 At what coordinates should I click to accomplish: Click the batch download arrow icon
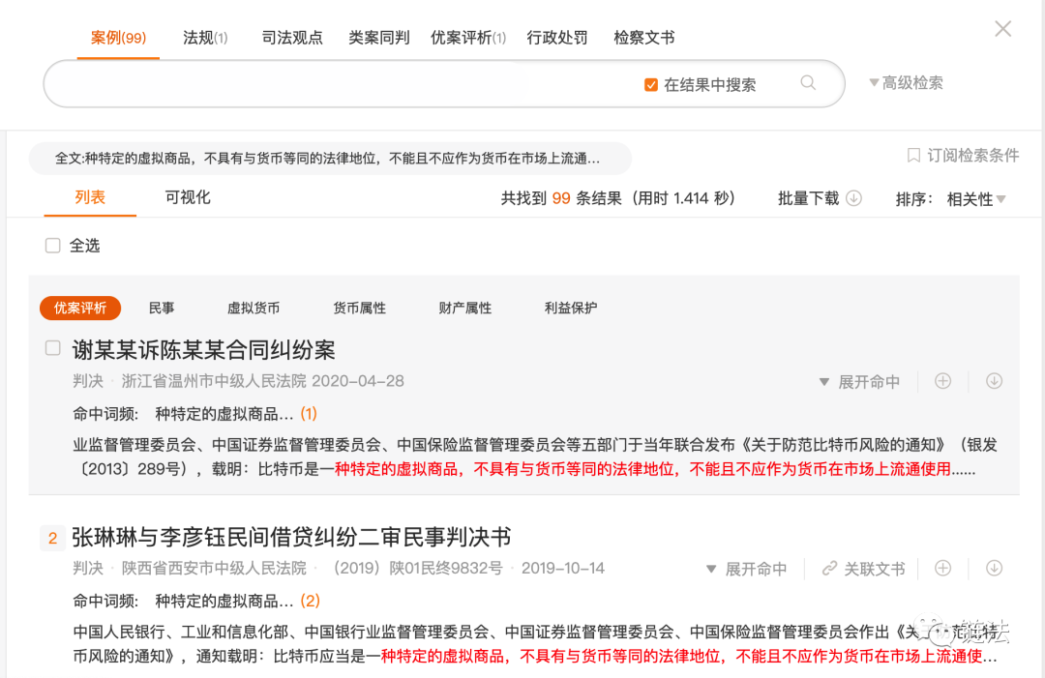click(853, 198)
